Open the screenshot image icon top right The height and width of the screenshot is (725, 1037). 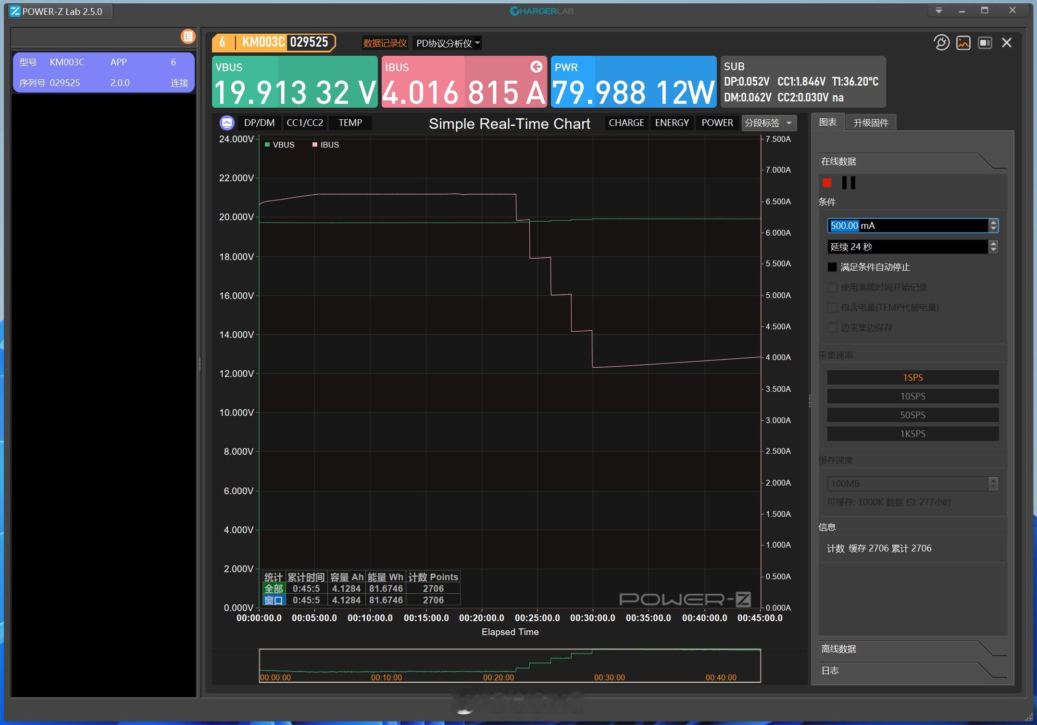coord(963,43)
